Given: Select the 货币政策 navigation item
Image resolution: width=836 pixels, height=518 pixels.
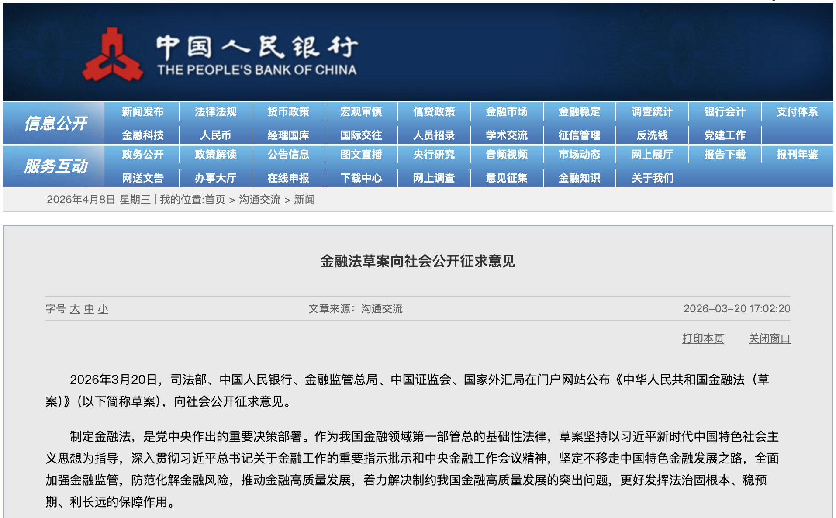Looking at the screenshot, I should pos(289,112).
